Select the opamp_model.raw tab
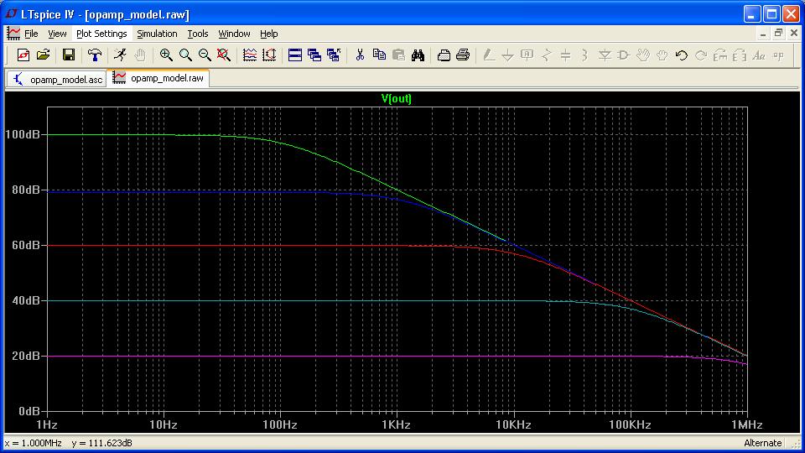This screenshot has height=453, width=805. coord(158,78)
